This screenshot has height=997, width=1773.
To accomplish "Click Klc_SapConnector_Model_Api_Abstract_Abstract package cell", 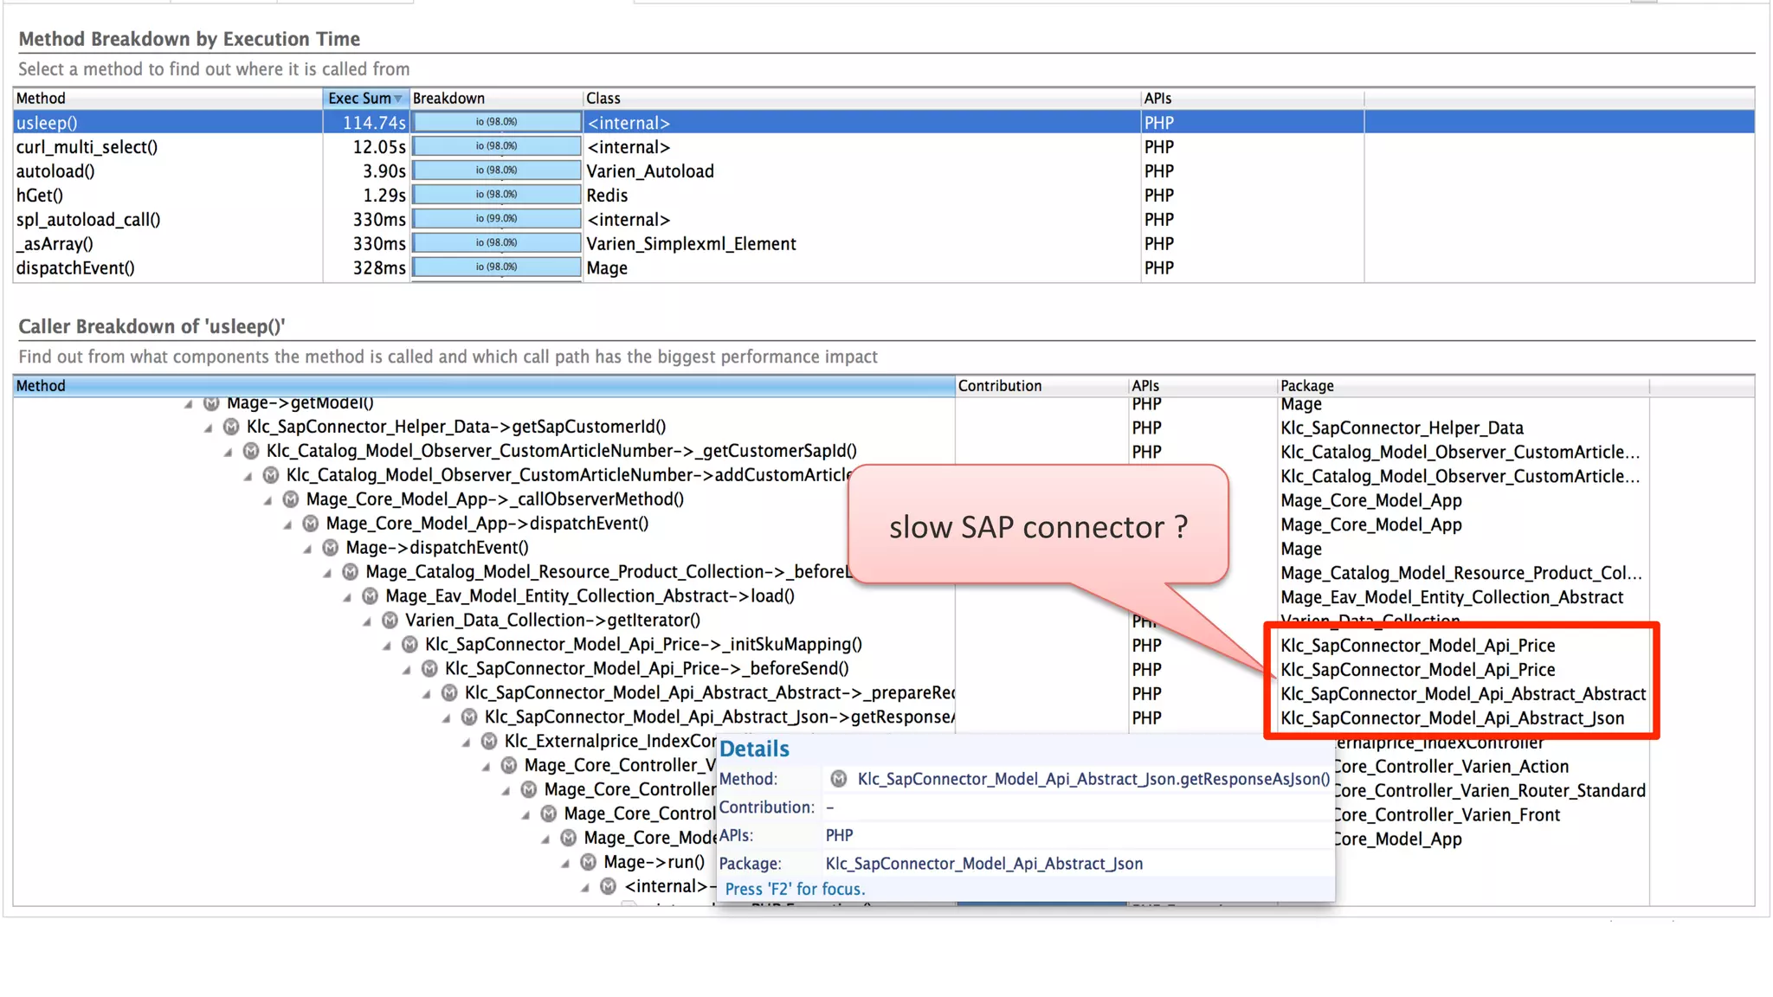I will point(1463,694).
